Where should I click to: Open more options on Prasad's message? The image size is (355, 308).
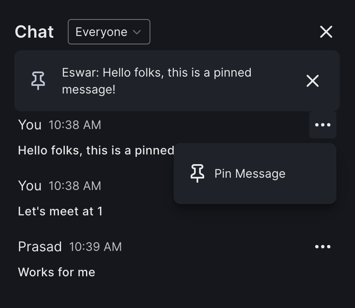point(323,246)
